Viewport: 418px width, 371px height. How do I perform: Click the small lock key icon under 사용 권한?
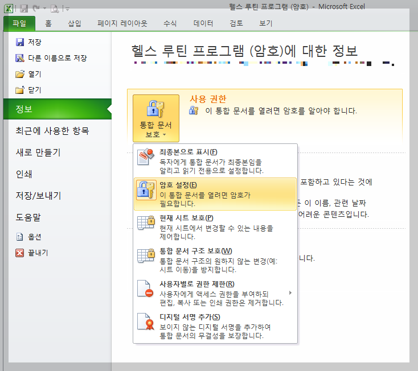[x=194, y=110]
